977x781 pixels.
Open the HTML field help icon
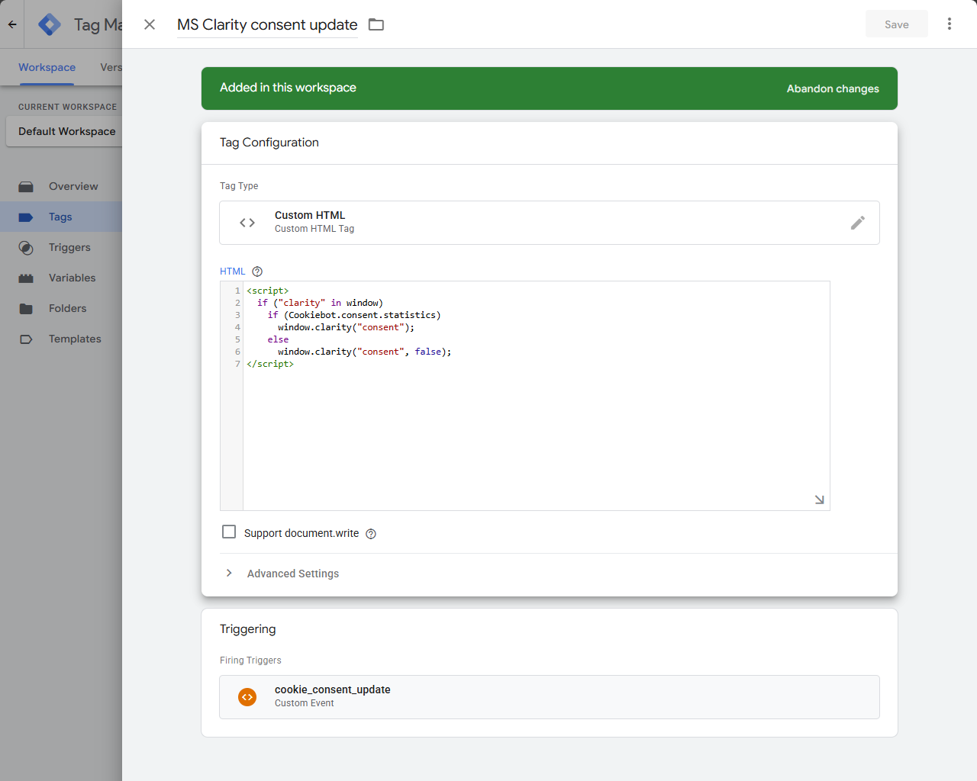coord(257,272)
